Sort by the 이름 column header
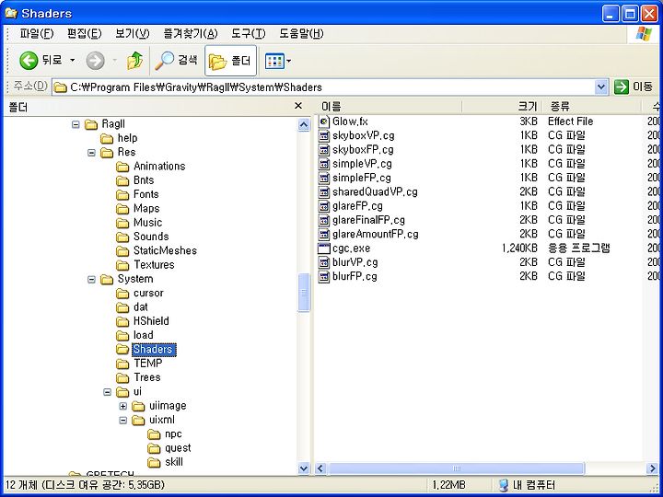The height and width of the screenshot is (497, 663). tap(389, 106)
